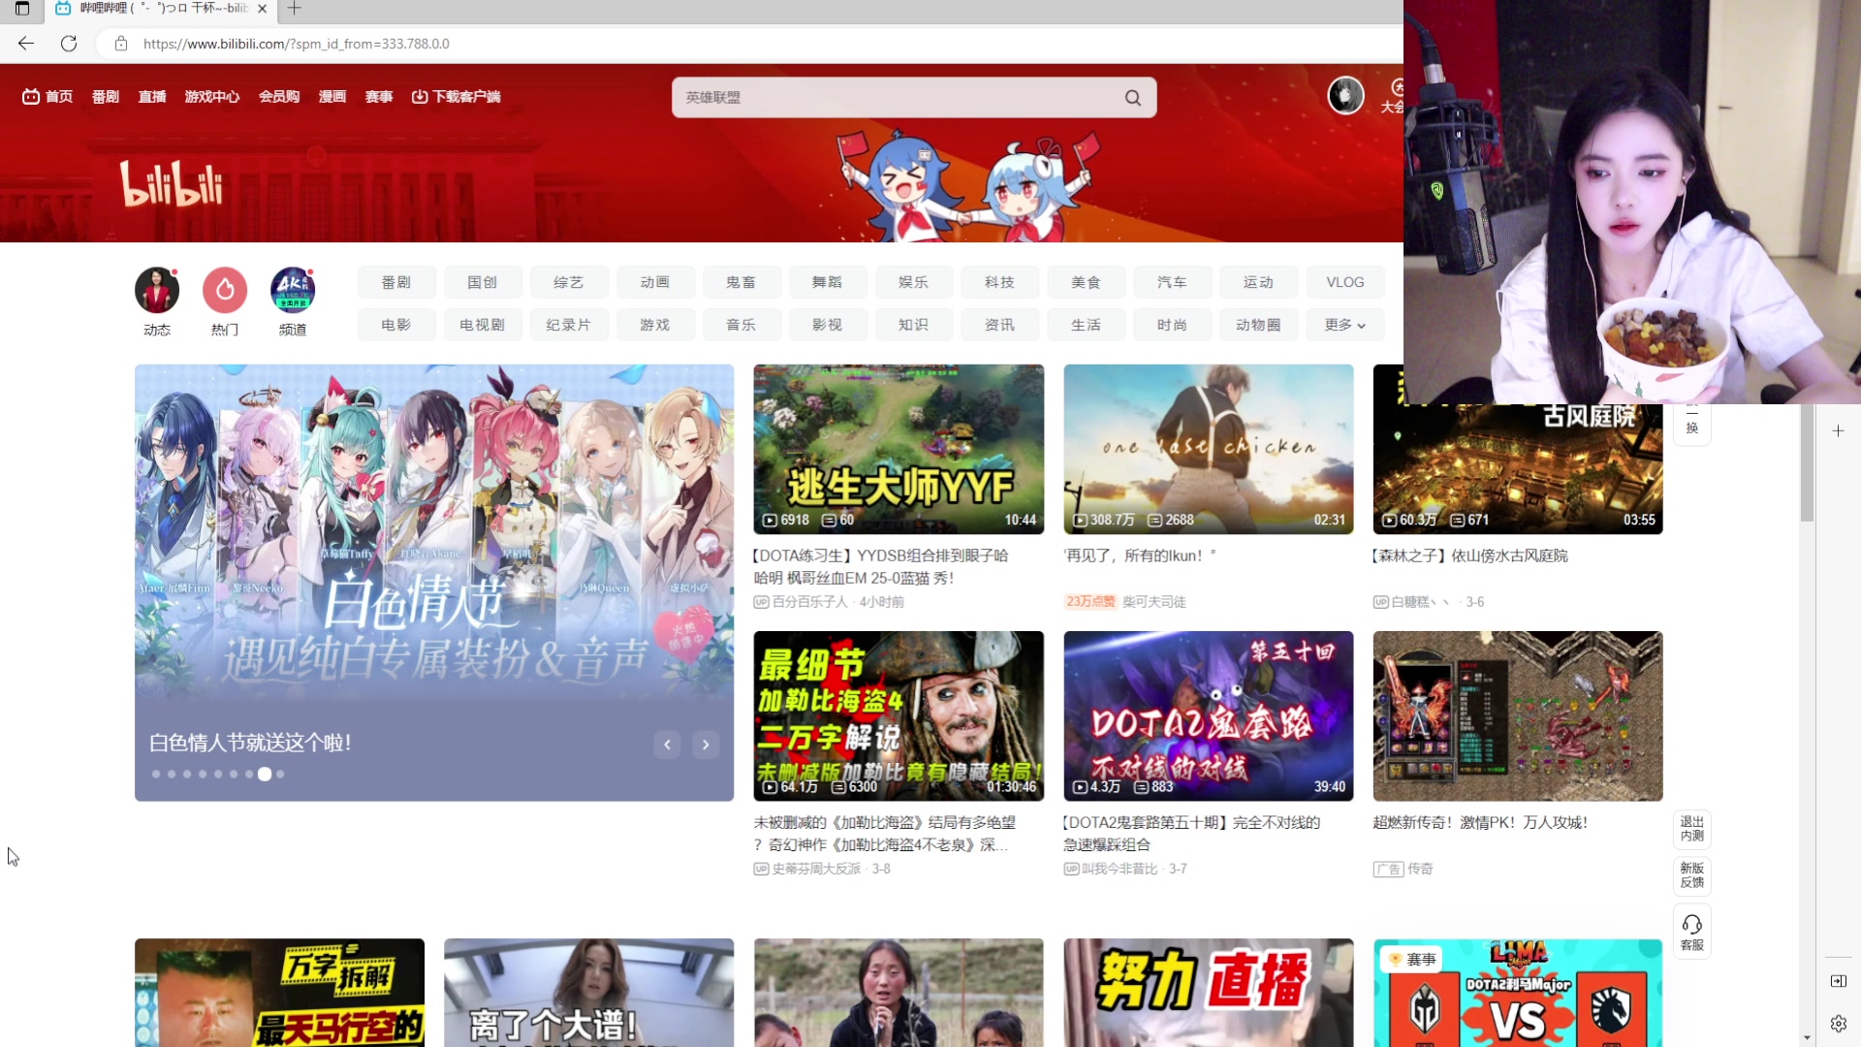Open 会员购 in the top navigation
The height and width of the screenshot is (1047, 1861).
pyautogui.click(x=279, y=96)
